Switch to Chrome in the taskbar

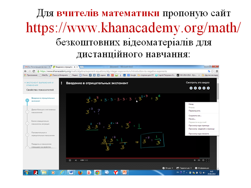point(97,173)
